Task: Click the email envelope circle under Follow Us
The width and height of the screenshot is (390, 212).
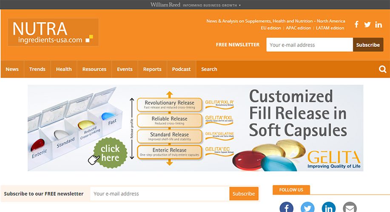Action: [x=350, y=207]
